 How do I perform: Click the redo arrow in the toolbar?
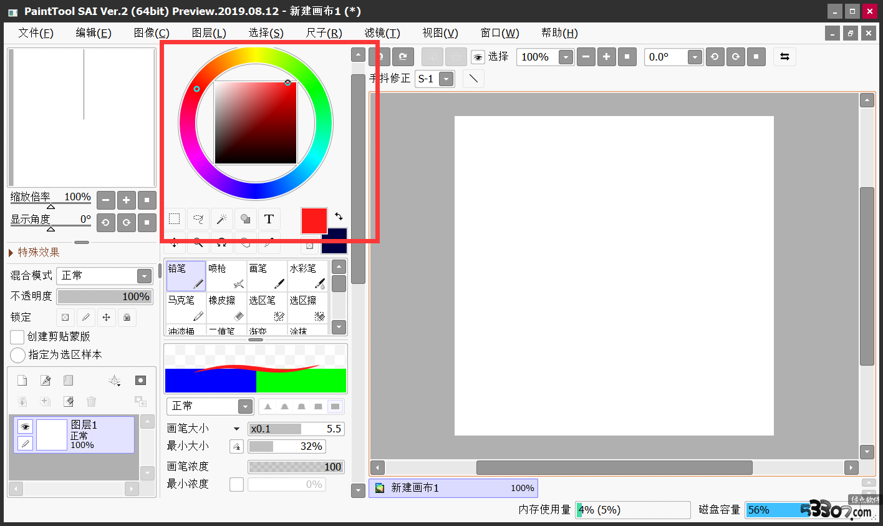click(x=403, y=57)
